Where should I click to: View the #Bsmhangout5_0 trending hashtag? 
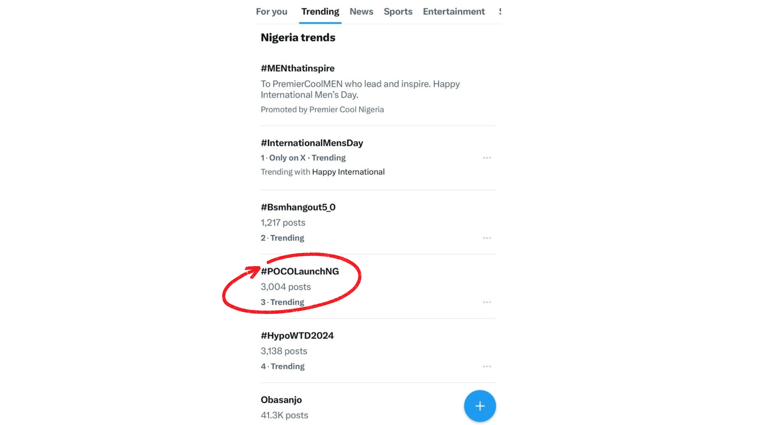coord(298,207)
